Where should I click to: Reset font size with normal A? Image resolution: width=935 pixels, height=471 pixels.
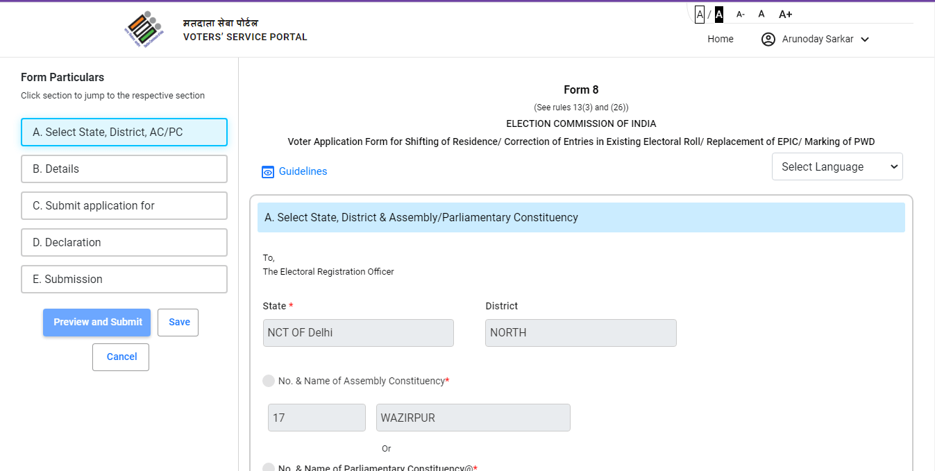(x=761, y=14)
